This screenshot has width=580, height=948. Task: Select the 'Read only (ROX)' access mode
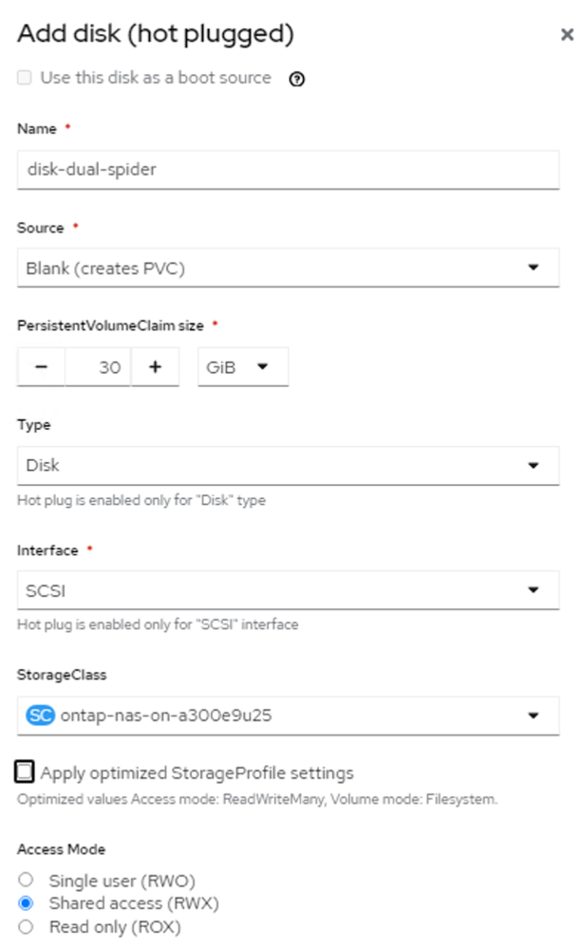click(x=26, y=925)
